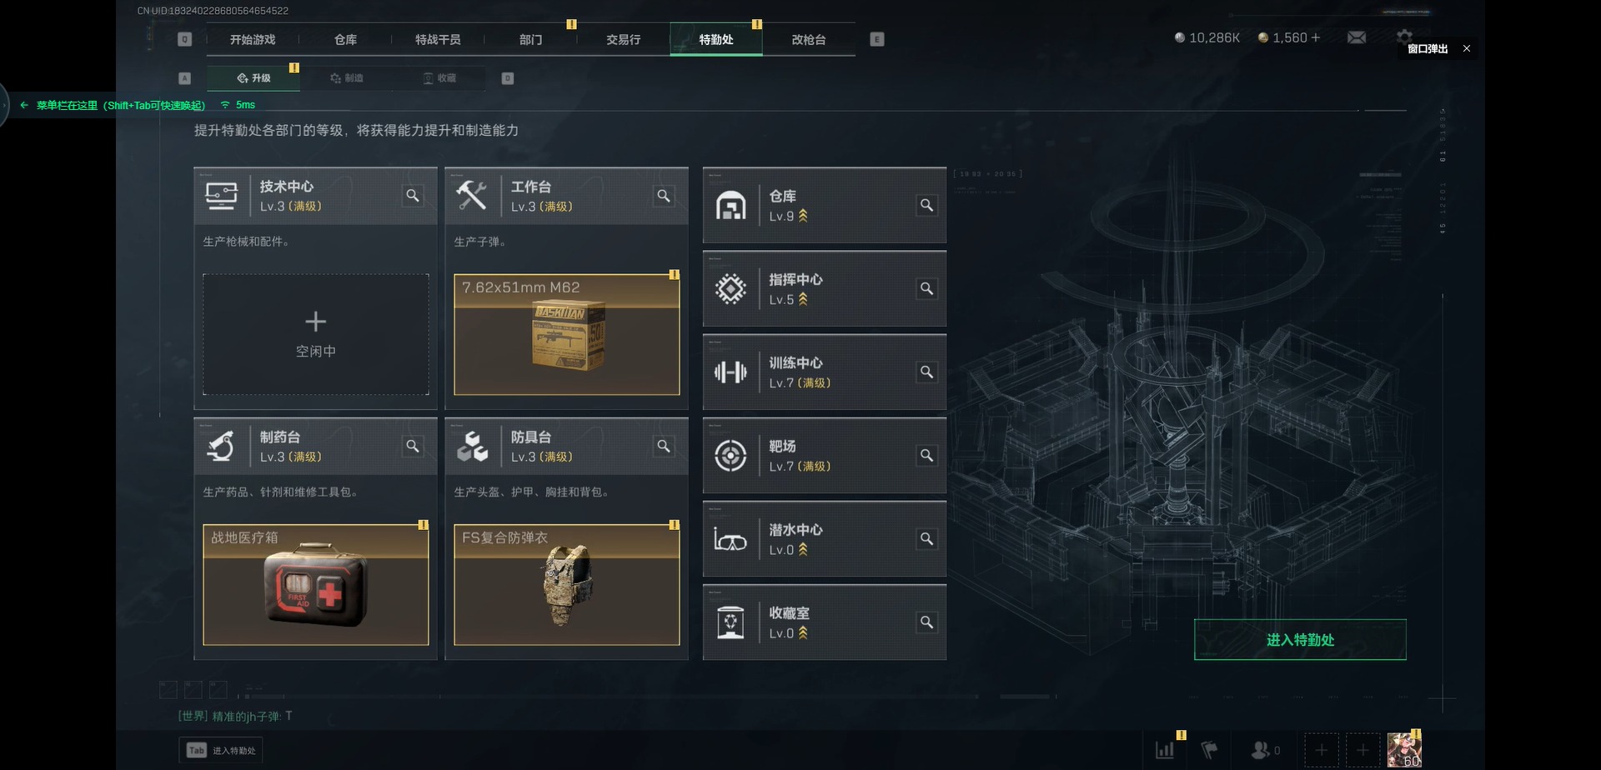The image size is (1601, 770).
Task: Click 进入特勤处 green button
Action: pos(1300,640)
